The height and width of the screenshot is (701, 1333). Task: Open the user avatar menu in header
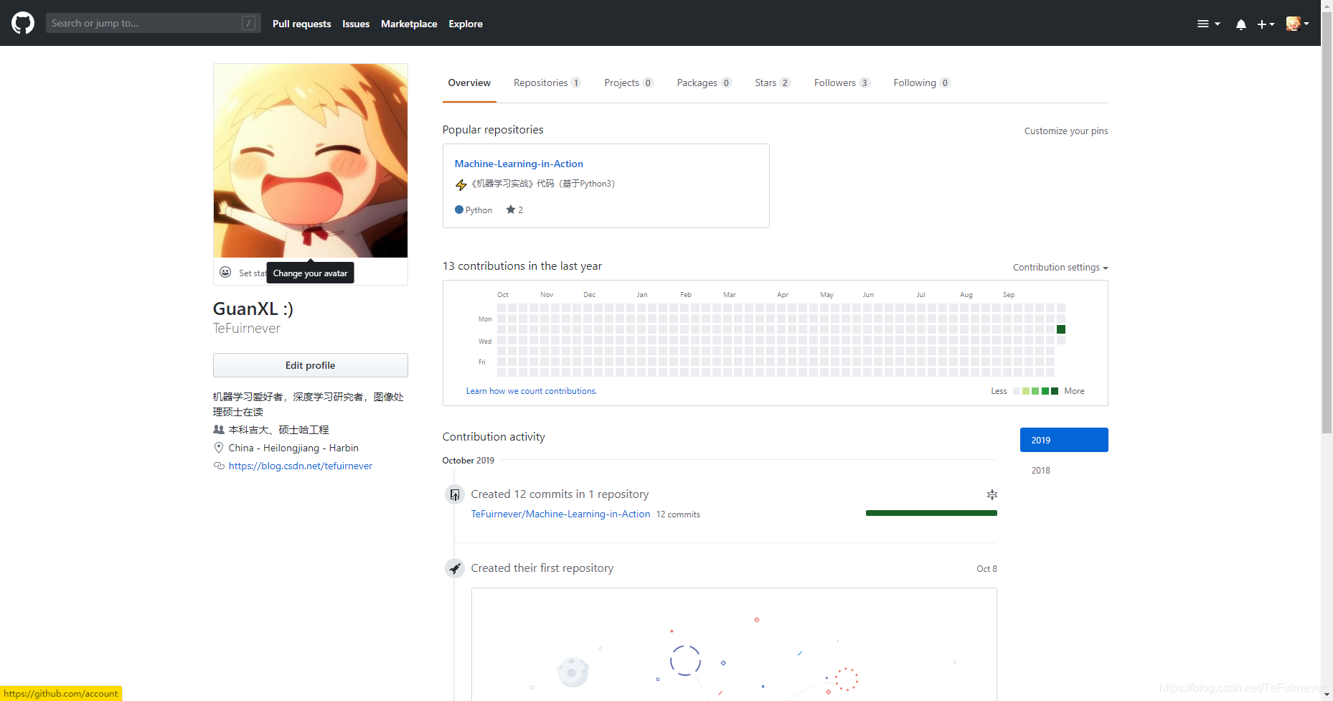point(1297,24)
